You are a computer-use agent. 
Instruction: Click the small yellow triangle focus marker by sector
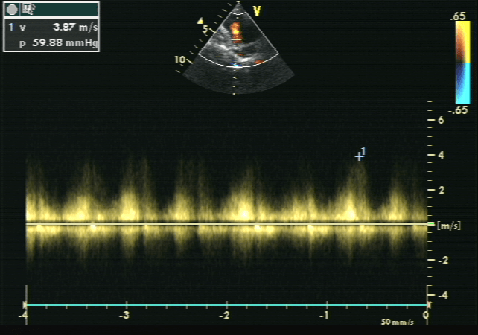click(x=200, y=21)
